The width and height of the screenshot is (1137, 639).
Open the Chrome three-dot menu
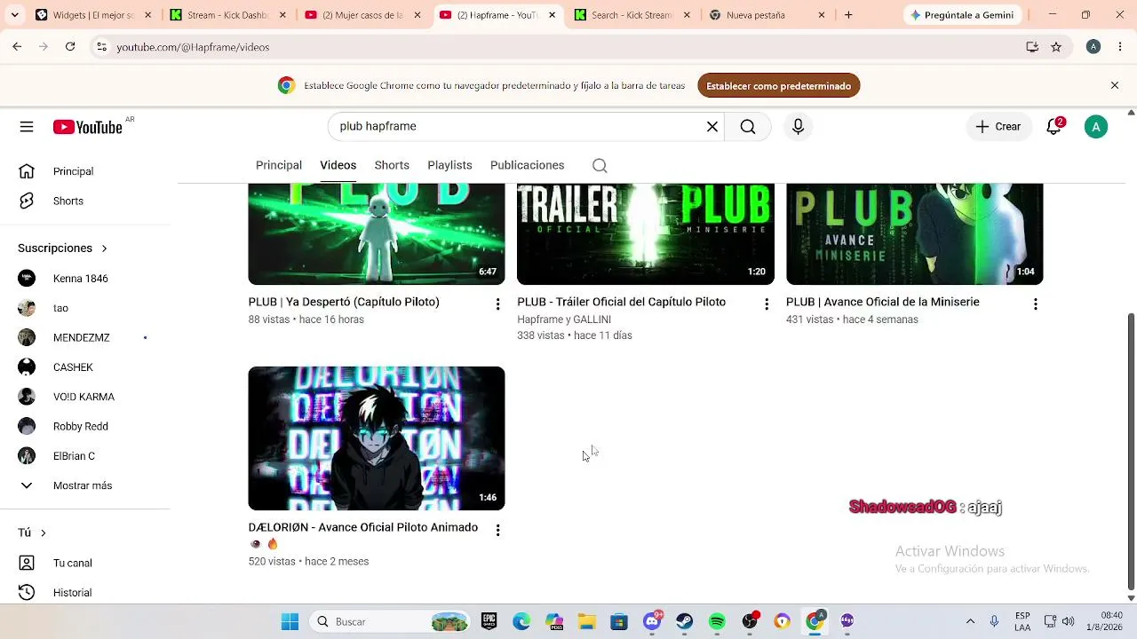coord(1119,47)
